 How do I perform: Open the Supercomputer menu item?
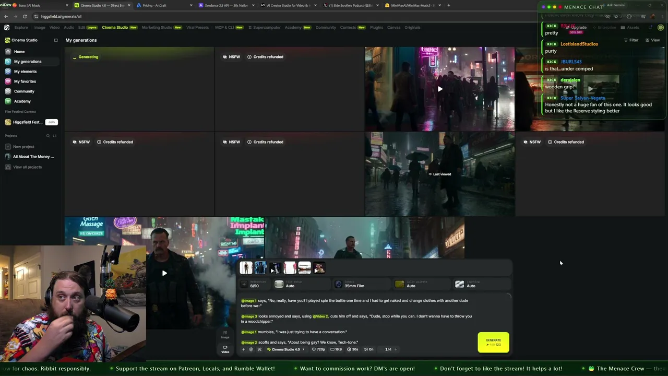(265, 27)
